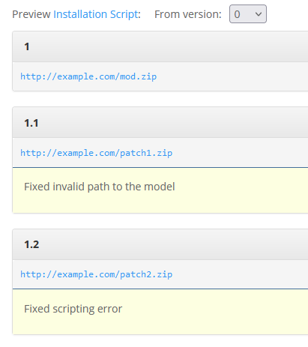308x347 pixels.
Task: Open the patch2.zip download link
Action: 97,274
